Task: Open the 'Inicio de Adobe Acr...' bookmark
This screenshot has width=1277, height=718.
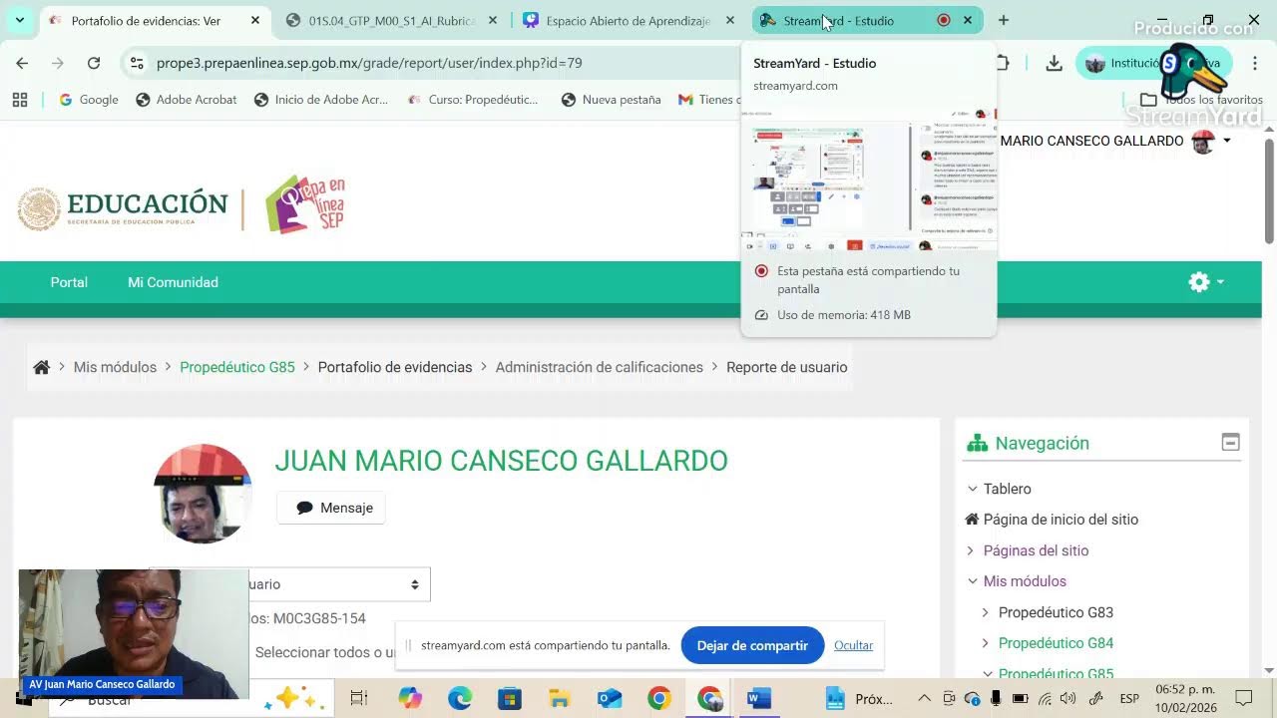Action: click(321, 100)
